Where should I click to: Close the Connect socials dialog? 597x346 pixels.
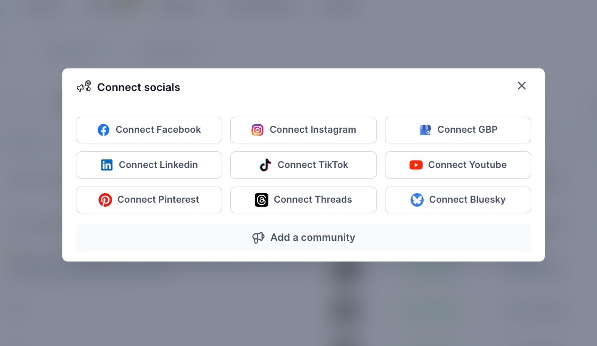pyautogui.click(x=522, y=86)
